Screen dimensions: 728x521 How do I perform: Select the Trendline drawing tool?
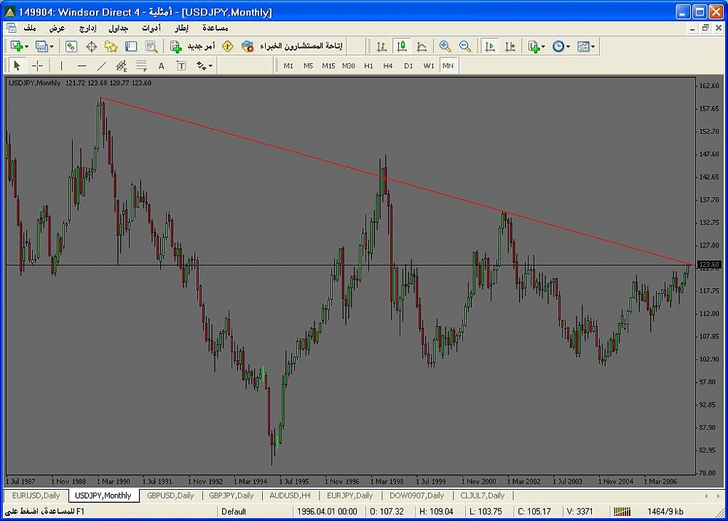click(101, 65)
